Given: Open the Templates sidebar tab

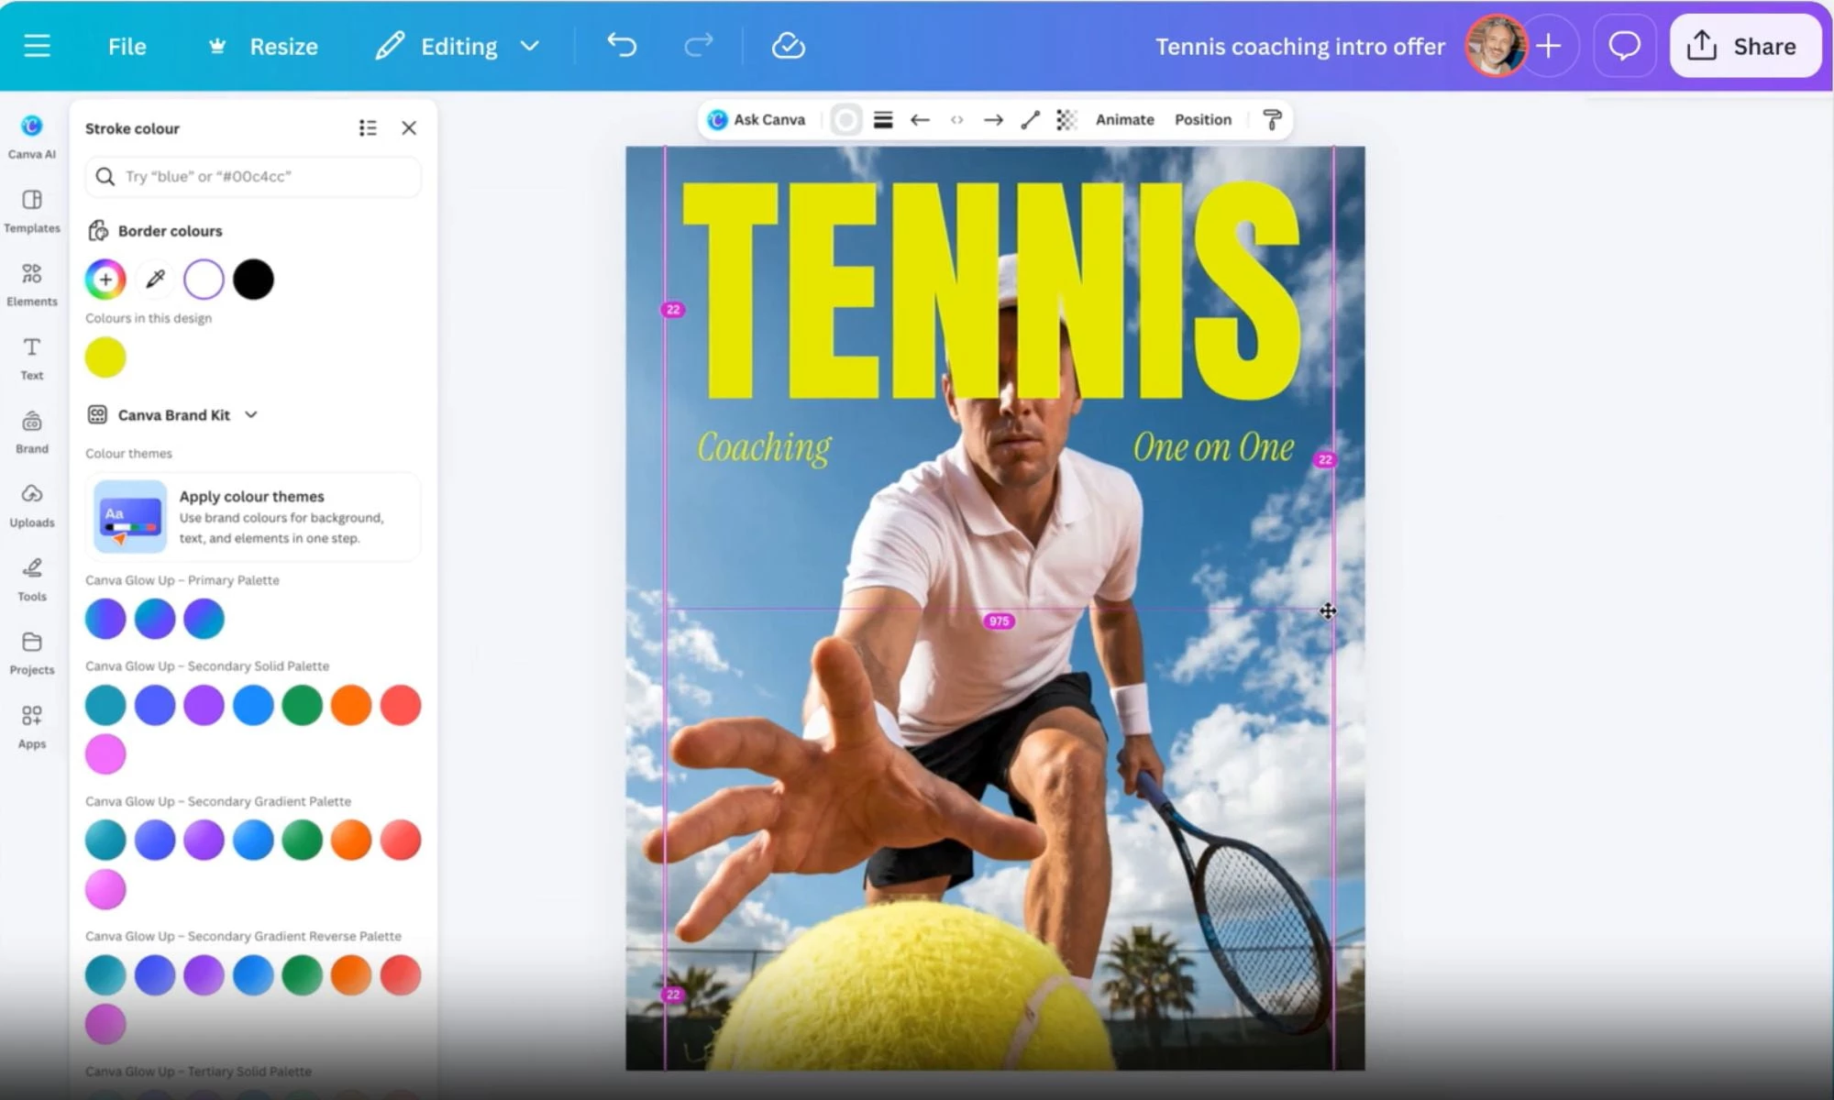Looking at the screenshot, I should (x=32, y=211).
